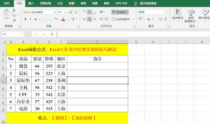Click the Cut scissors icon
The image size is (210, 124).
(x=14, y=10)
